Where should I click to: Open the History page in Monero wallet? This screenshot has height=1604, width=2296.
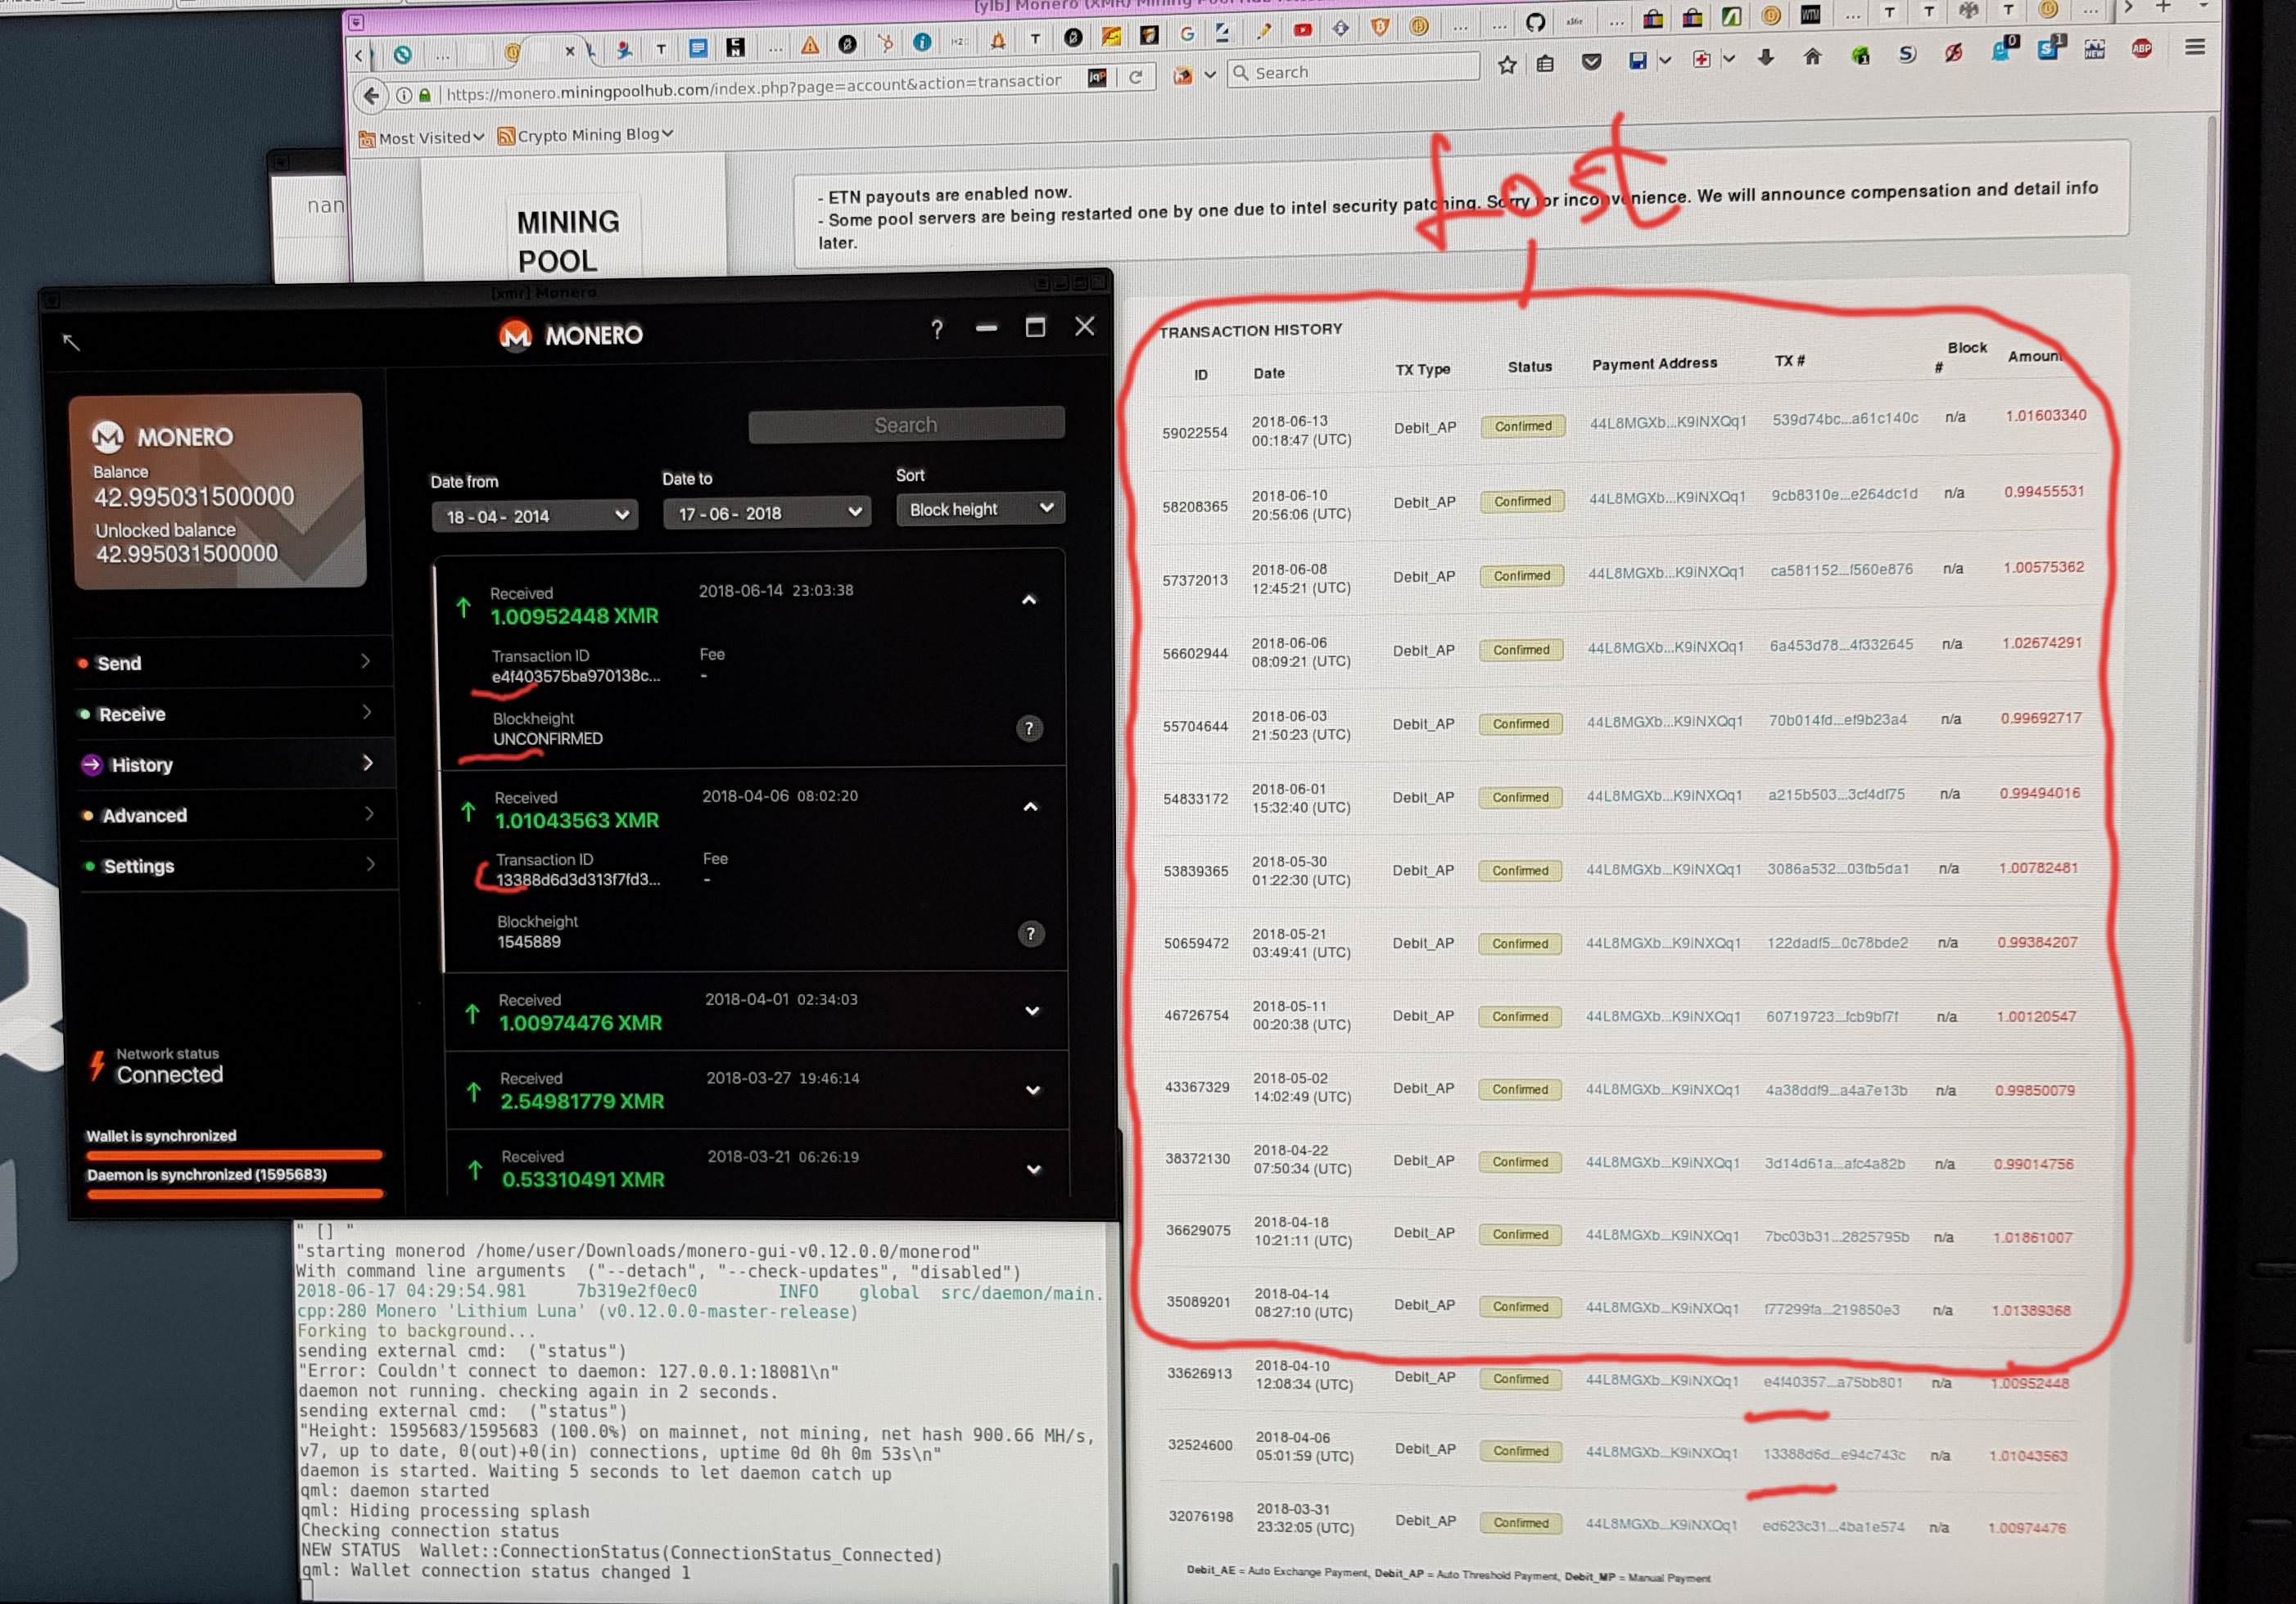pos(233,764)
